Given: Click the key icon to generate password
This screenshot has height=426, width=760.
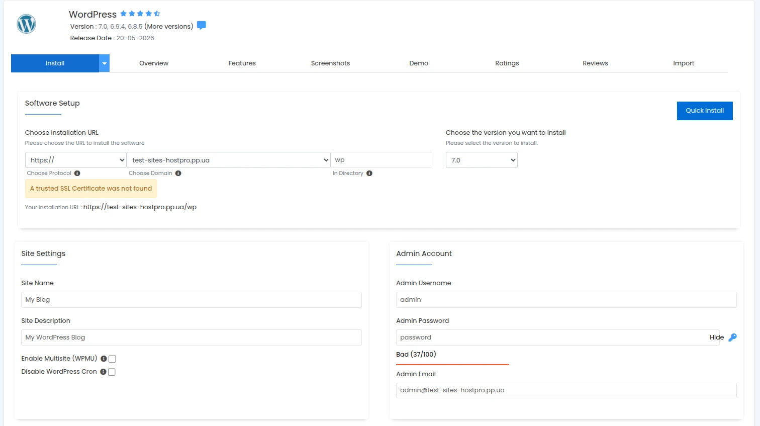Looking at the screenshot, I should coord(732,337).
